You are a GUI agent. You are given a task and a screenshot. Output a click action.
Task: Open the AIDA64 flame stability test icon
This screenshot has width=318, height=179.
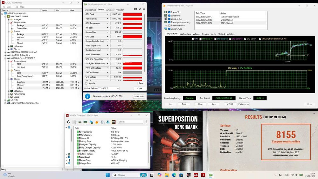pyautogui.click(x=97, y=122)
